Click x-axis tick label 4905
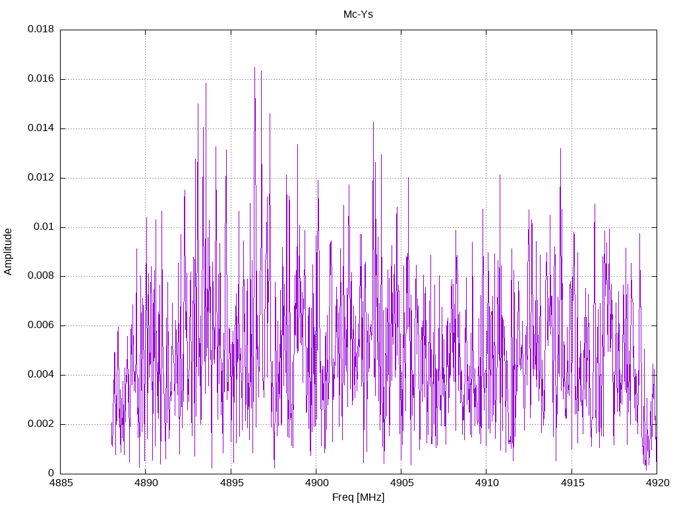Image resolution: width=675 pixels, height=506 pixels. [x=401, y=483]
